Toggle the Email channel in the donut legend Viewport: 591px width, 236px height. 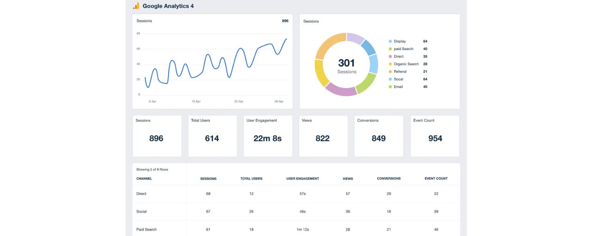point(398,87)
